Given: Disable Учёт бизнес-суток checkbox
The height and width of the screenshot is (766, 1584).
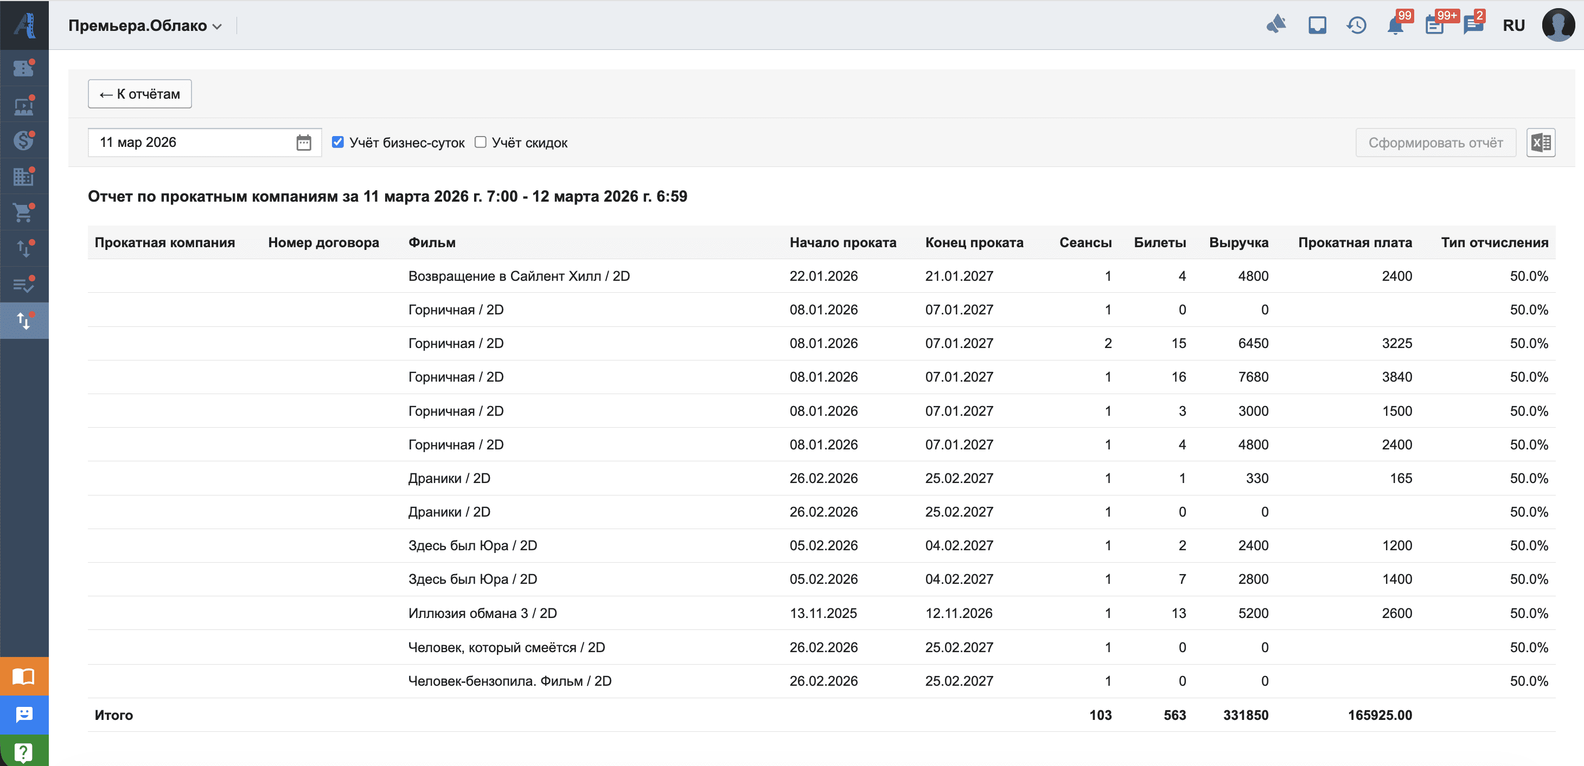Looking at the screenshot, I should pos(337,143).
